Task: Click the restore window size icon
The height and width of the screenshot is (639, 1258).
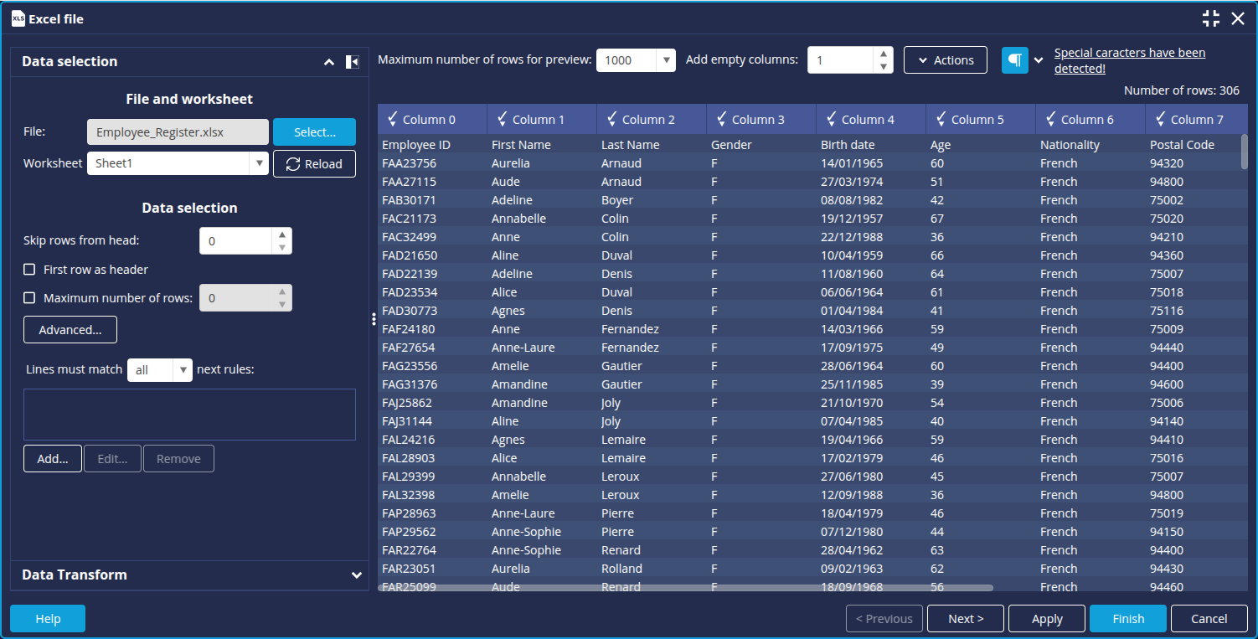Action: click(x=1210, y=18)
